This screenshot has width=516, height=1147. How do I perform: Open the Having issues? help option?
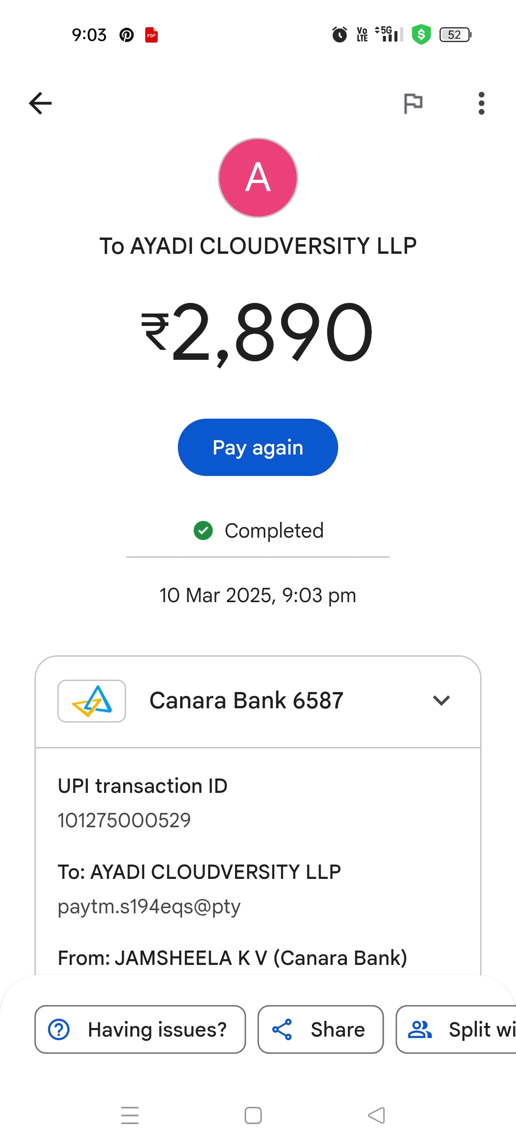[140, 1029]
